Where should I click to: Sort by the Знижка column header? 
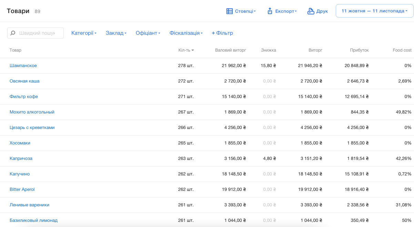click(269, 50)
